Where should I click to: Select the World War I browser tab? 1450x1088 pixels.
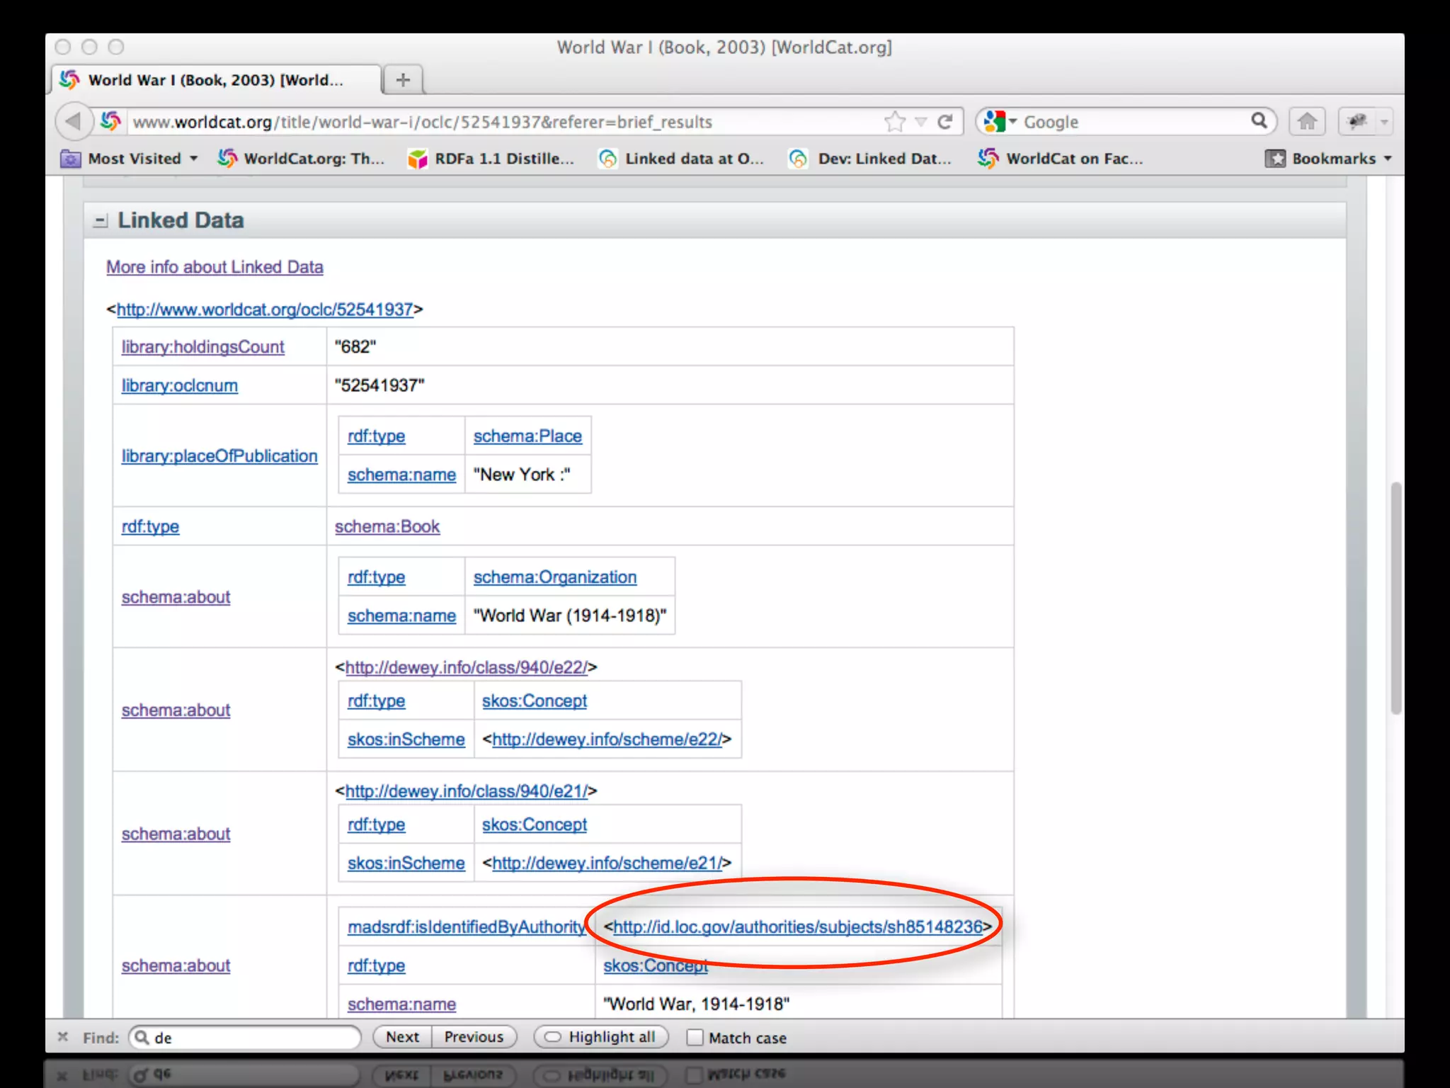point(215,80)
